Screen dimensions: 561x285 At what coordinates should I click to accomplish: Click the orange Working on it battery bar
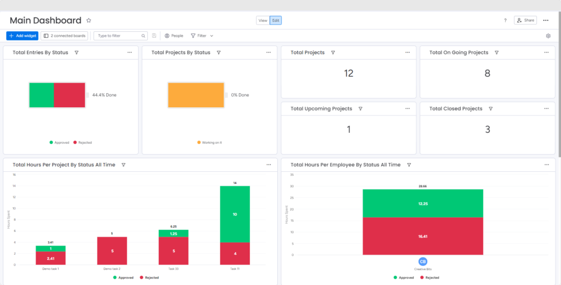point(196,95)
